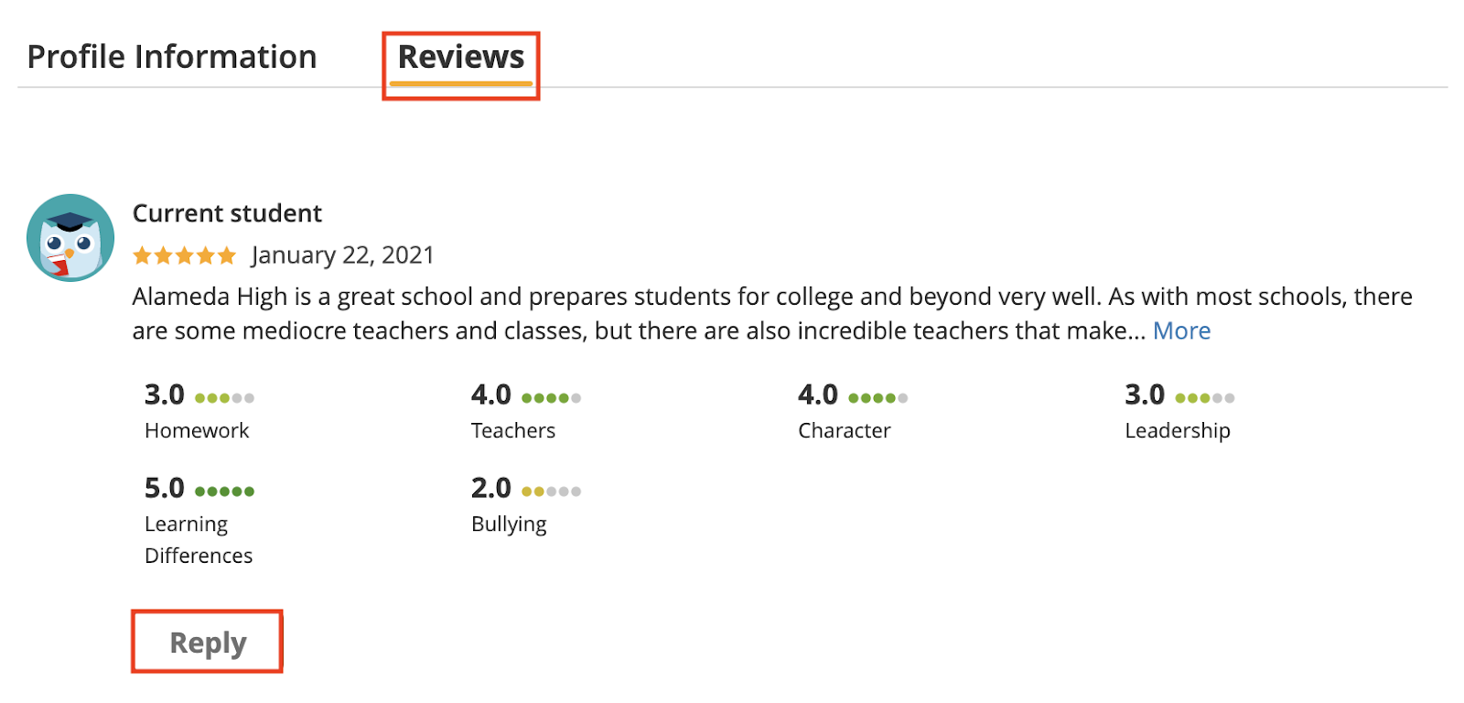
Task: Click the Character rating dots
Action: coord(878,397)
